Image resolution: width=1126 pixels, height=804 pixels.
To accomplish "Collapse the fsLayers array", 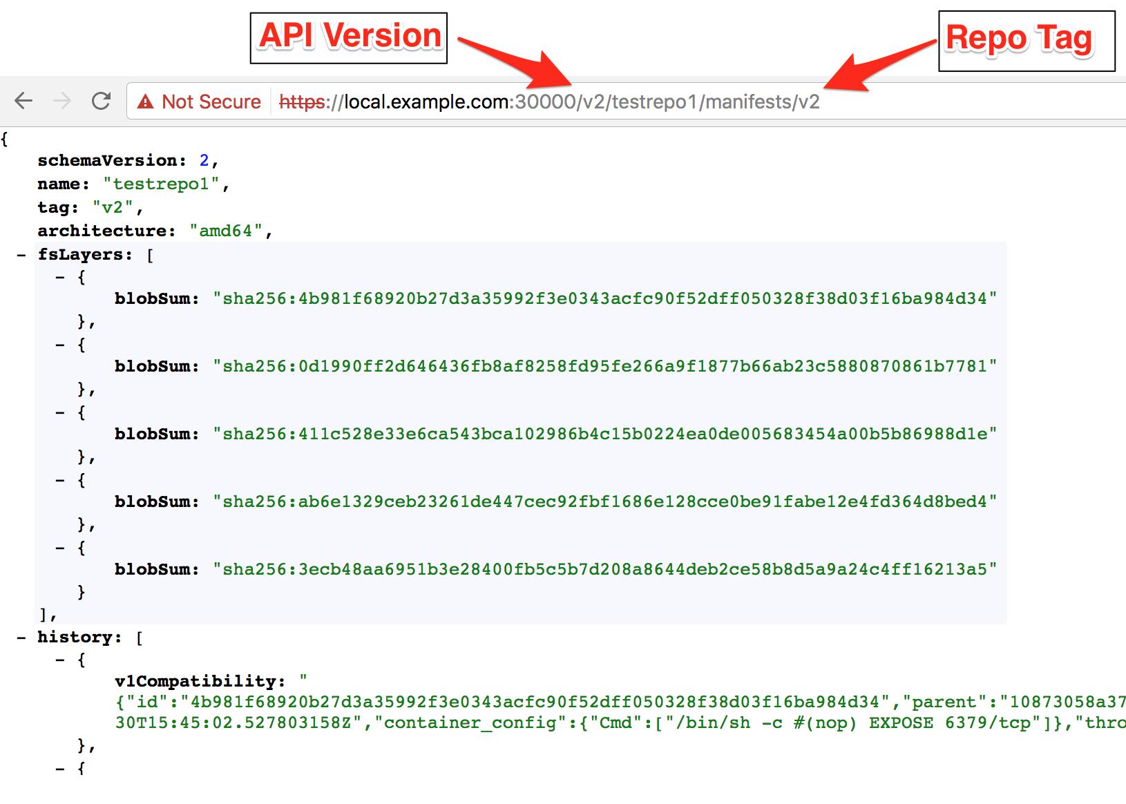I will (21, 255).
